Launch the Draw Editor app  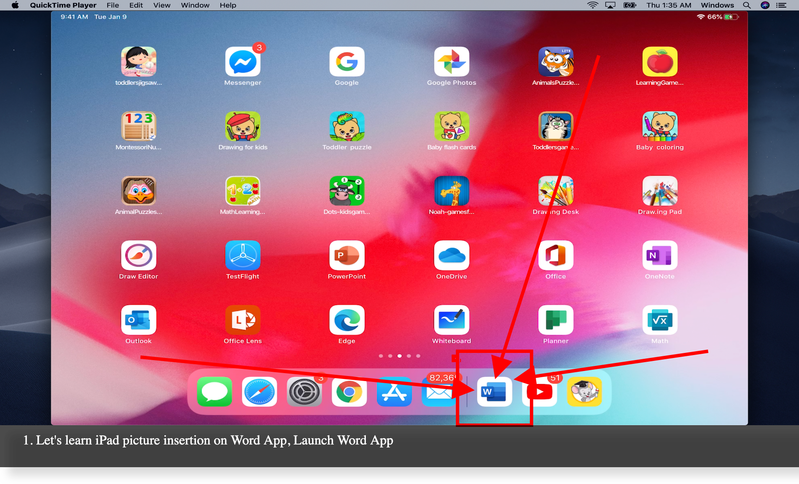[138, 255]
